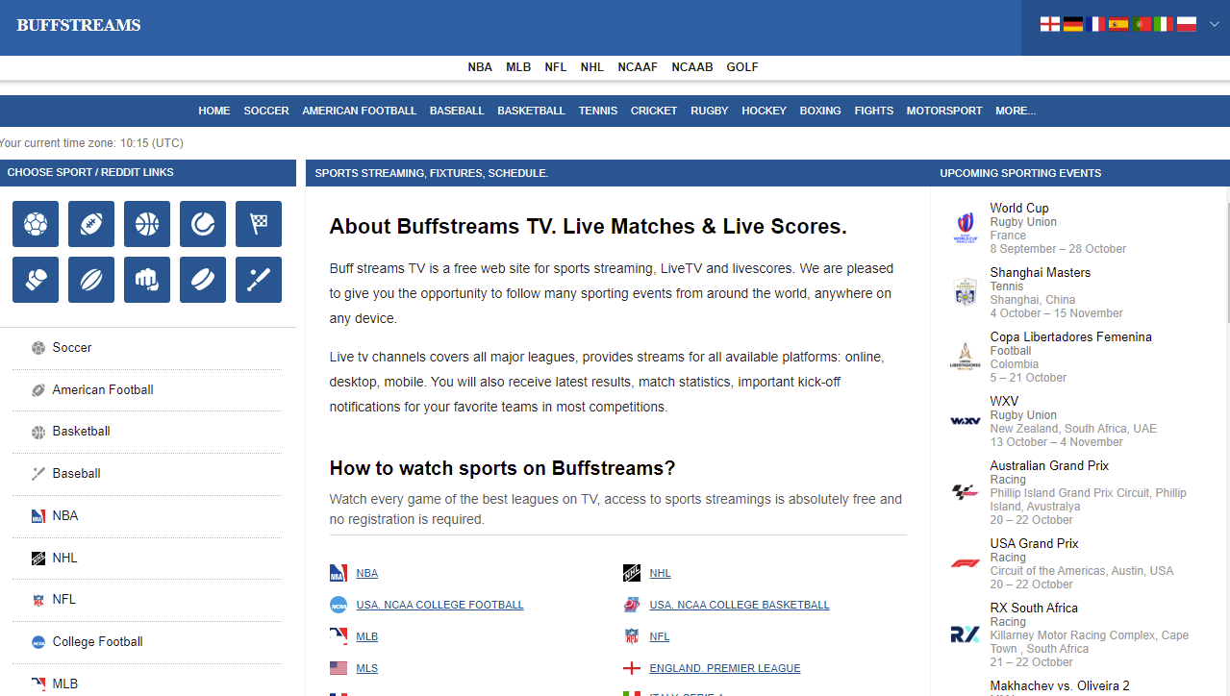Open the BUFFSTREAMS site logo
Viewport: 1230px width, 696px height.
[79, 25]
